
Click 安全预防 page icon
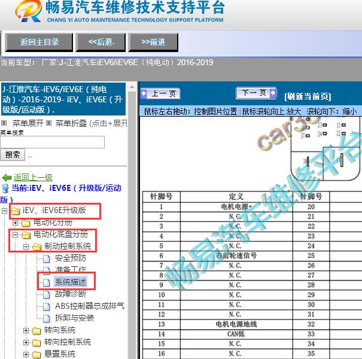point(47,258)
